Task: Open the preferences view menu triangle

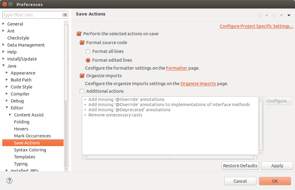Action: [289, 15]
